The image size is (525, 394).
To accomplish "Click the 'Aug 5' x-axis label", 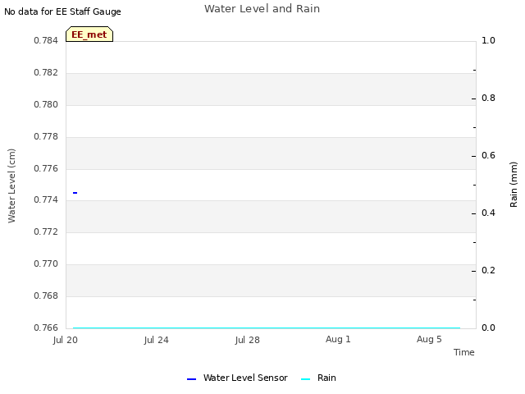I will (x=429, y=339).
